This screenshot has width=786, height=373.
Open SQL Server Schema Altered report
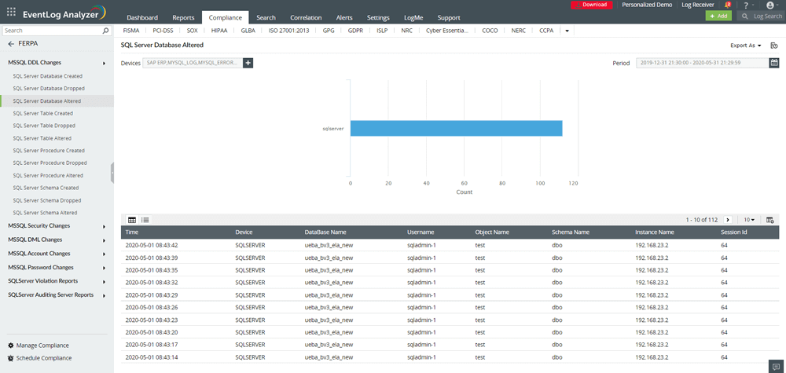coord(45,213)
